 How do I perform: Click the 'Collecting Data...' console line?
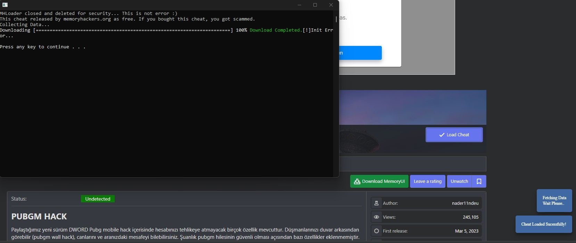coord(25,25)
